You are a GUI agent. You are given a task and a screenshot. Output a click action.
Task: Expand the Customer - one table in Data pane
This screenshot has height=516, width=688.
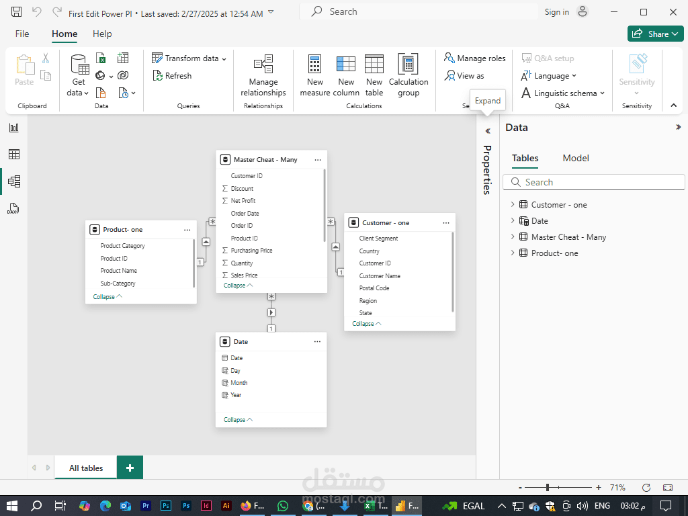pos(513,204)
